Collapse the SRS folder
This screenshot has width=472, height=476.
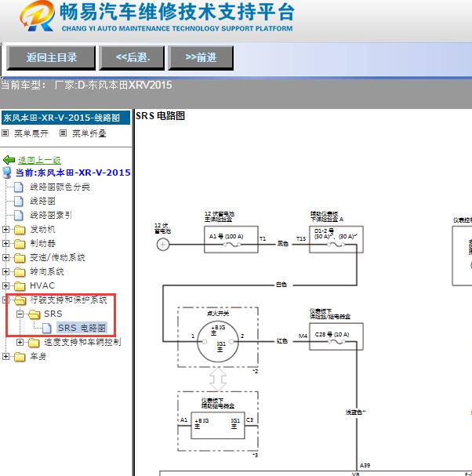coord(20,314)
